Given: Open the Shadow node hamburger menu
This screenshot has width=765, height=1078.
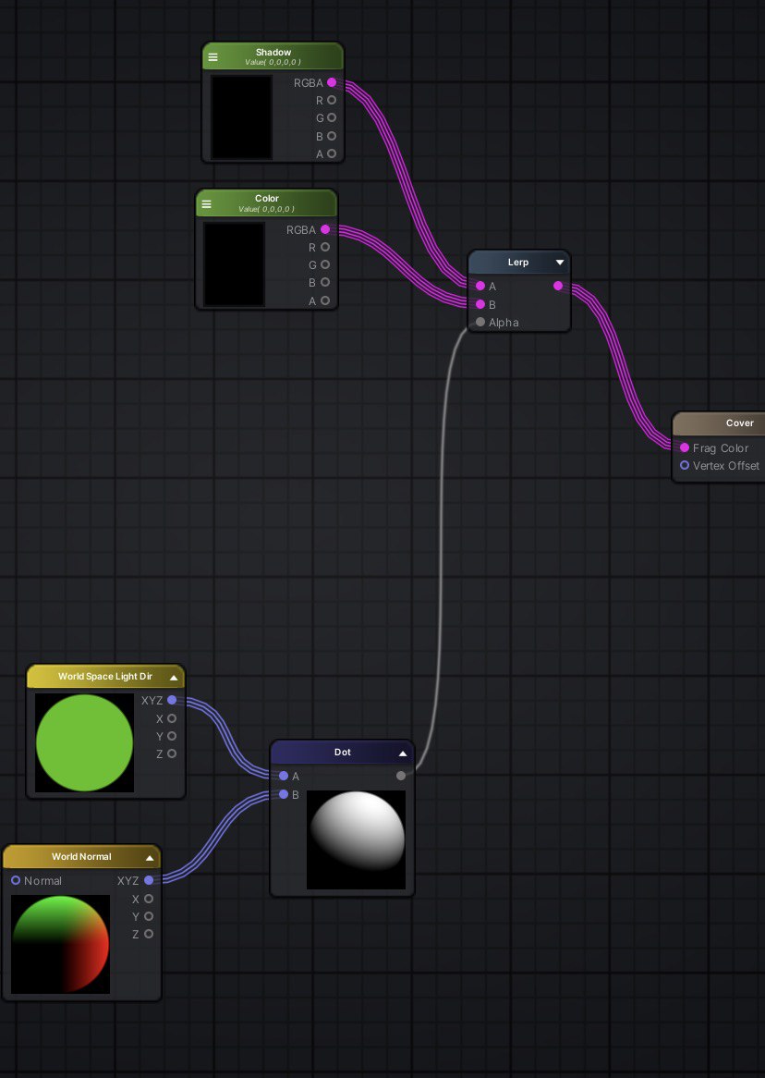Looking at the screenshot, I should pos(213,57).
